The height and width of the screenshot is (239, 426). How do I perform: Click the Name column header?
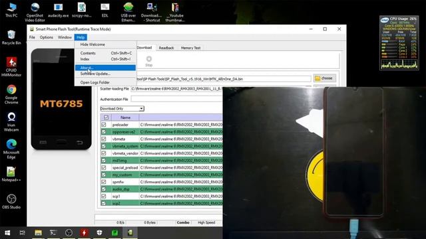click(125, 118)
